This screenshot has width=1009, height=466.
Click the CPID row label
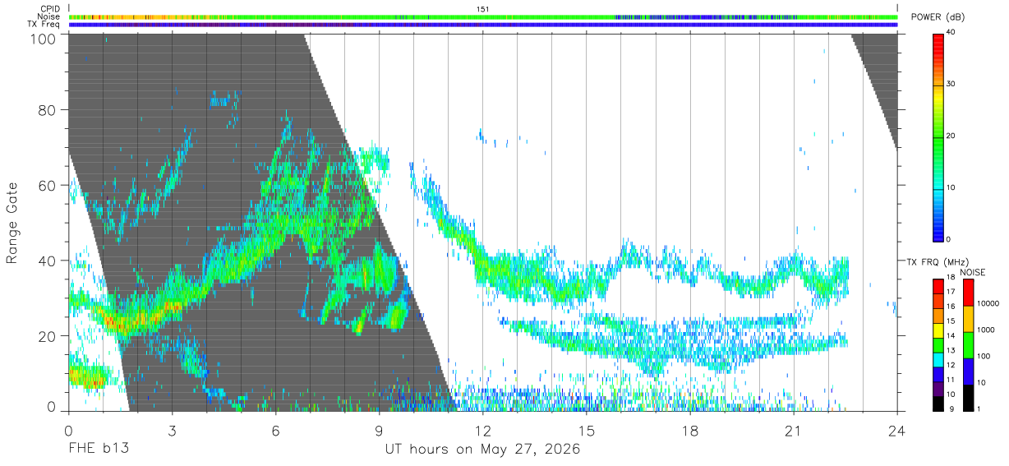pyautogui.click(x=50, y=8)
